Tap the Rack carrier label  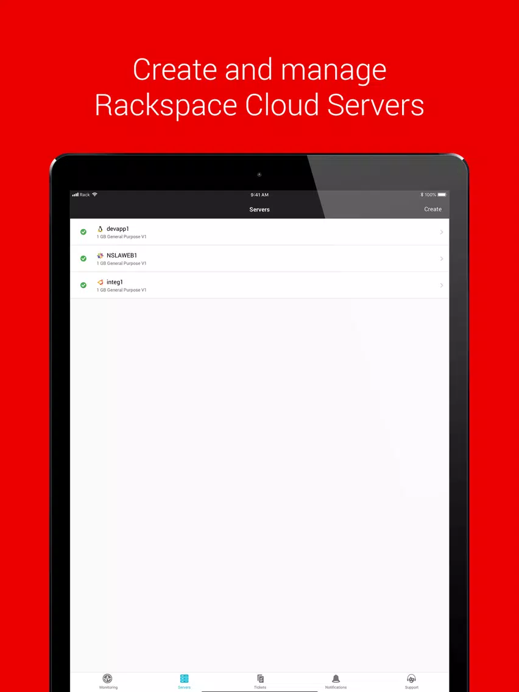pos(85,195)
